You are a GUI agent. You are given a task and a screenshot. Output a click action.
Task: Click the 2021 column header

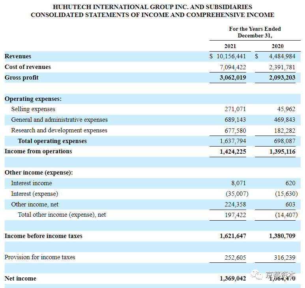[230, 46]
